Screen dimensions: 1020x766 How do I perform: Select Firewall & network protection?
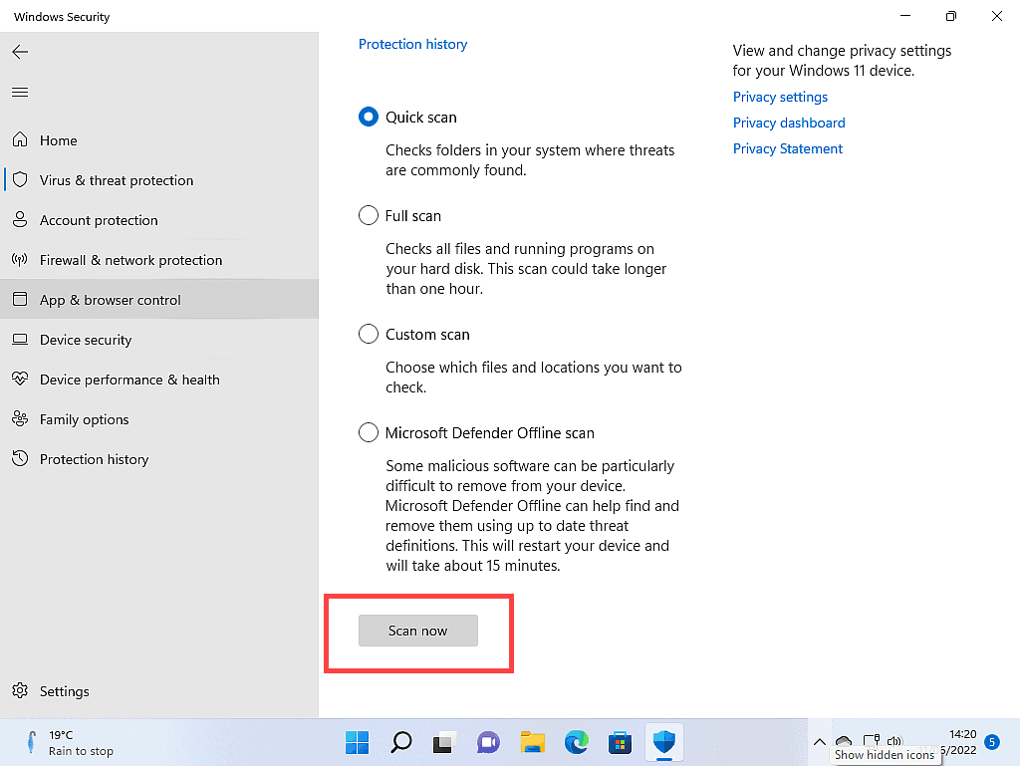[130, 260]
